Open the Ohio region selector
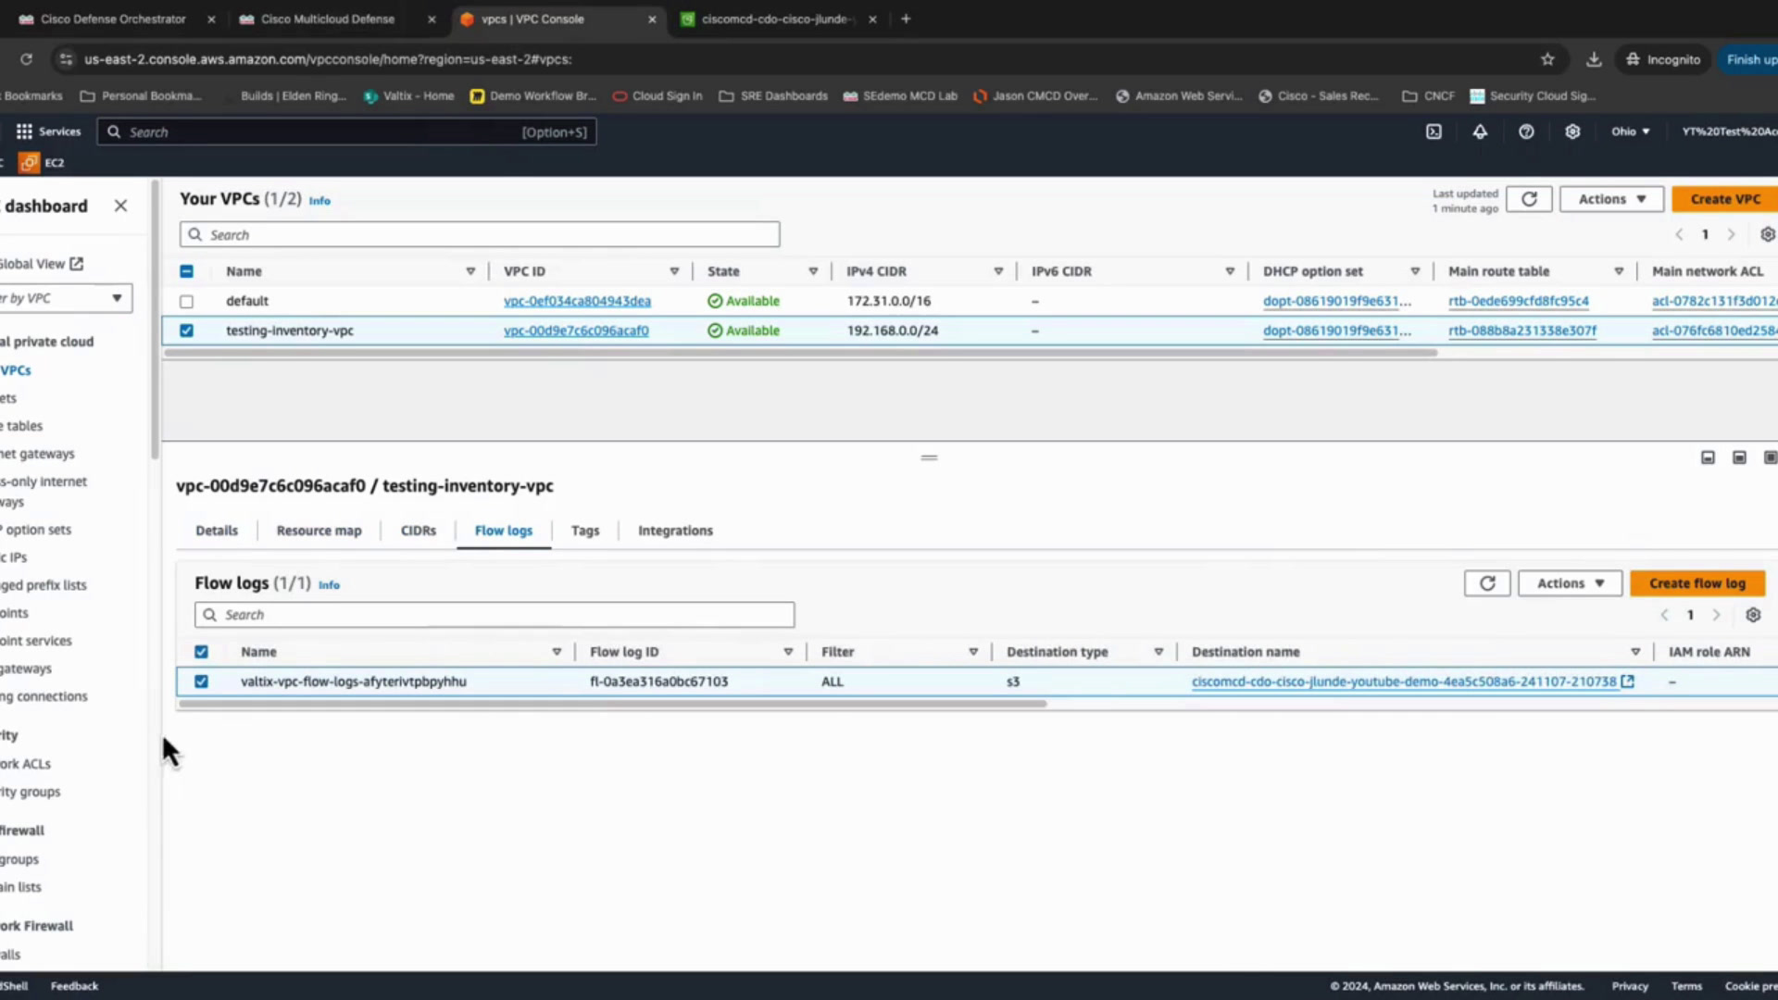The height and width of the screenshot is (1000, 1778). [x=1630, y=131]
